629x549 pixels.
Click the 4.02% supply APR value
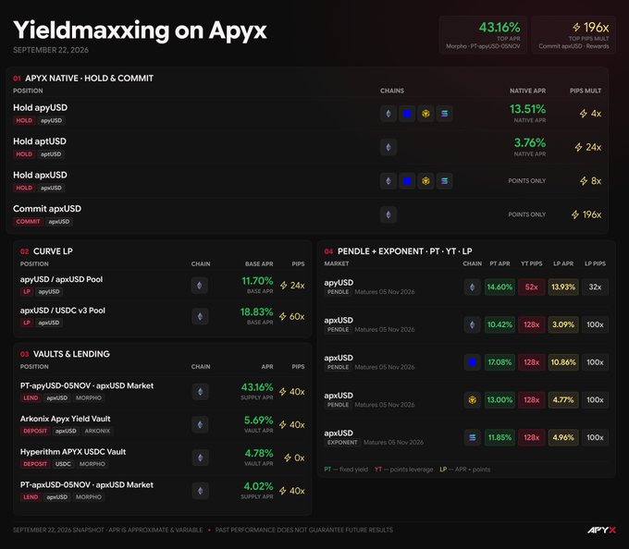tap(259, 486)
